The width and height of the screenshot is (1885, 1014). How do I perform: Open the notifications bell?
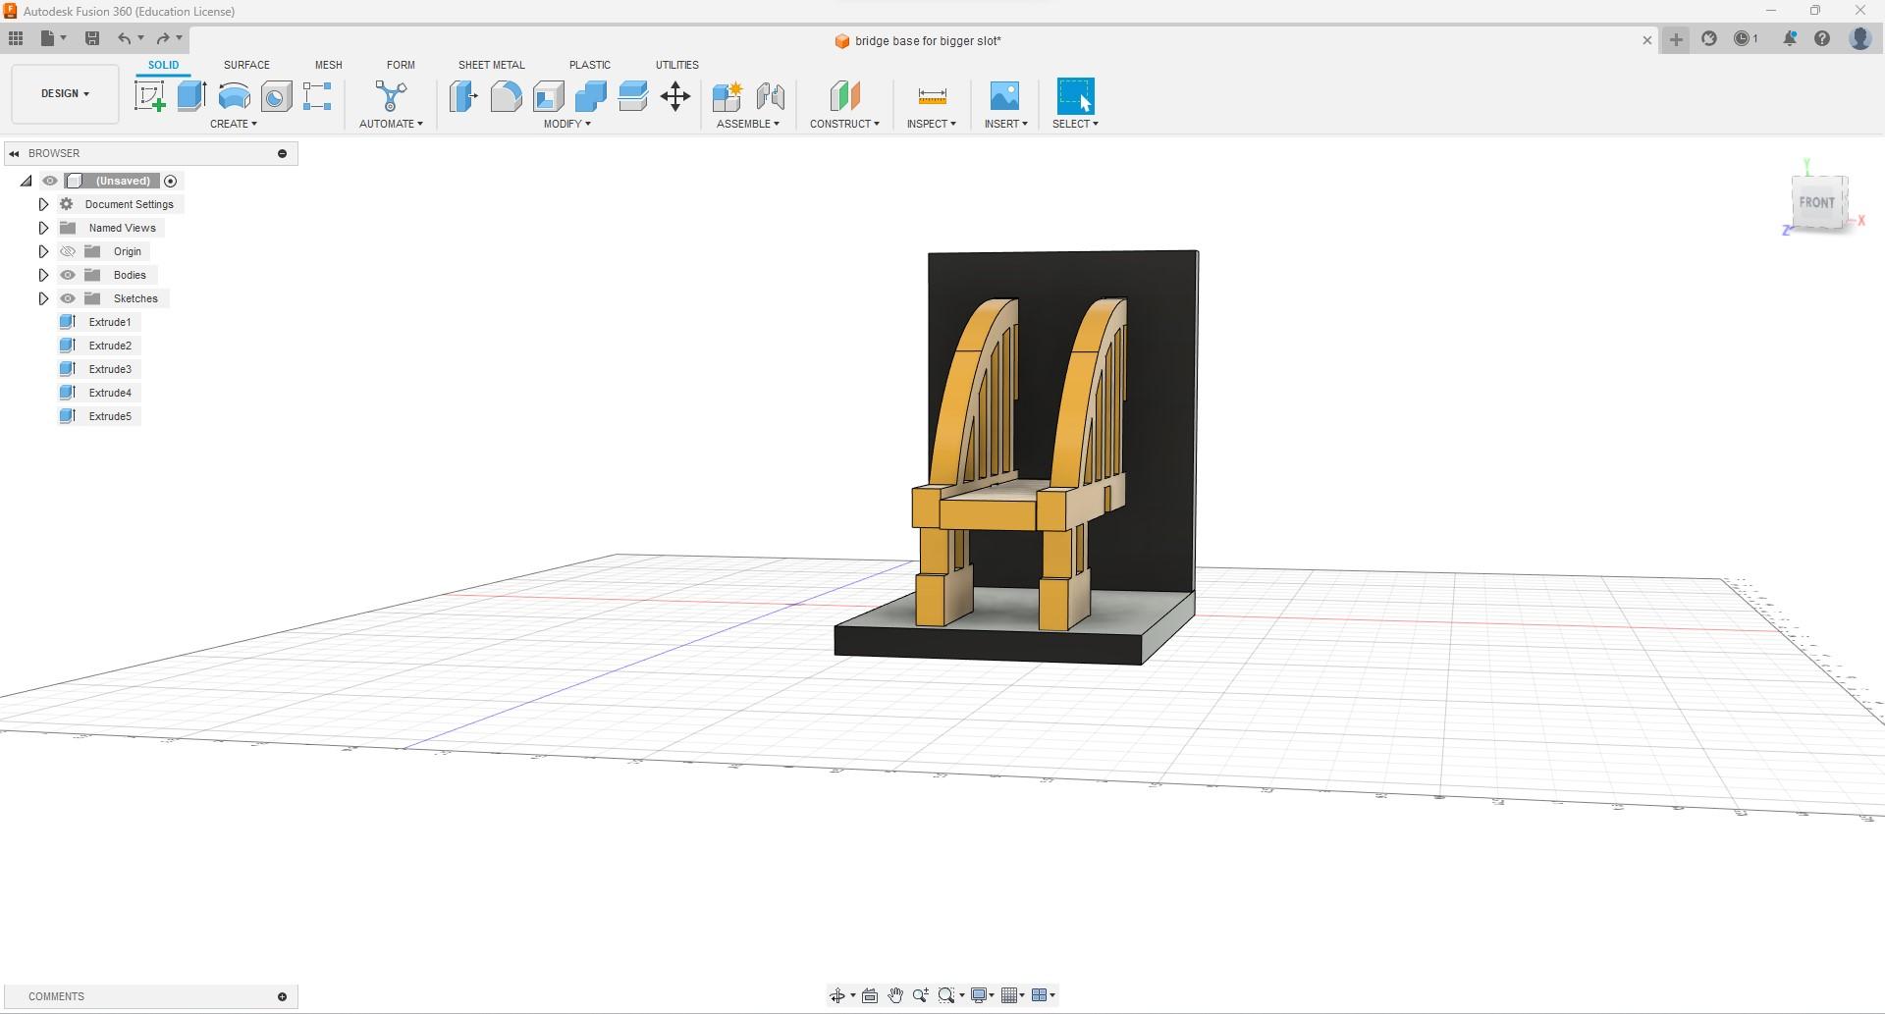click(1790, 39)
